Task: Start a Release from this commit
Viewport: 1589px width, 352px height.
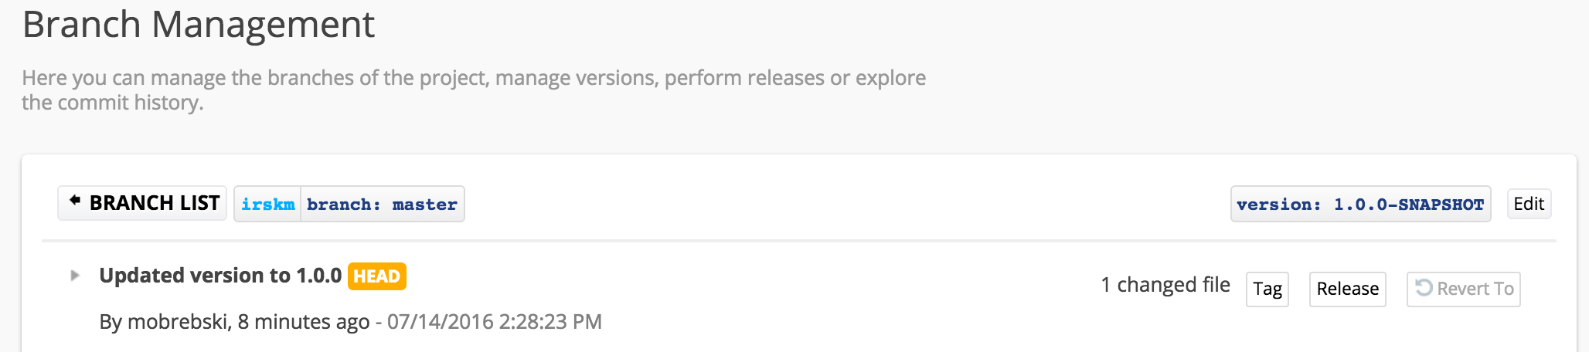Action: pos(1347,289)
